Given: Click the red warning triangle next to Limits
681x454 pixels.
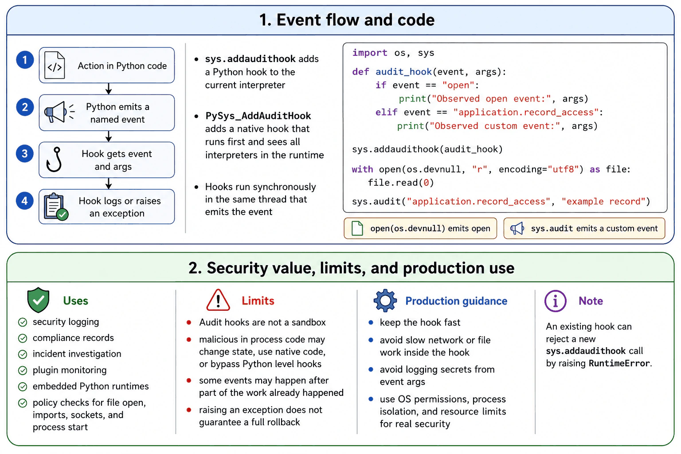Looking at the screenshot, I should pos(218,300).
